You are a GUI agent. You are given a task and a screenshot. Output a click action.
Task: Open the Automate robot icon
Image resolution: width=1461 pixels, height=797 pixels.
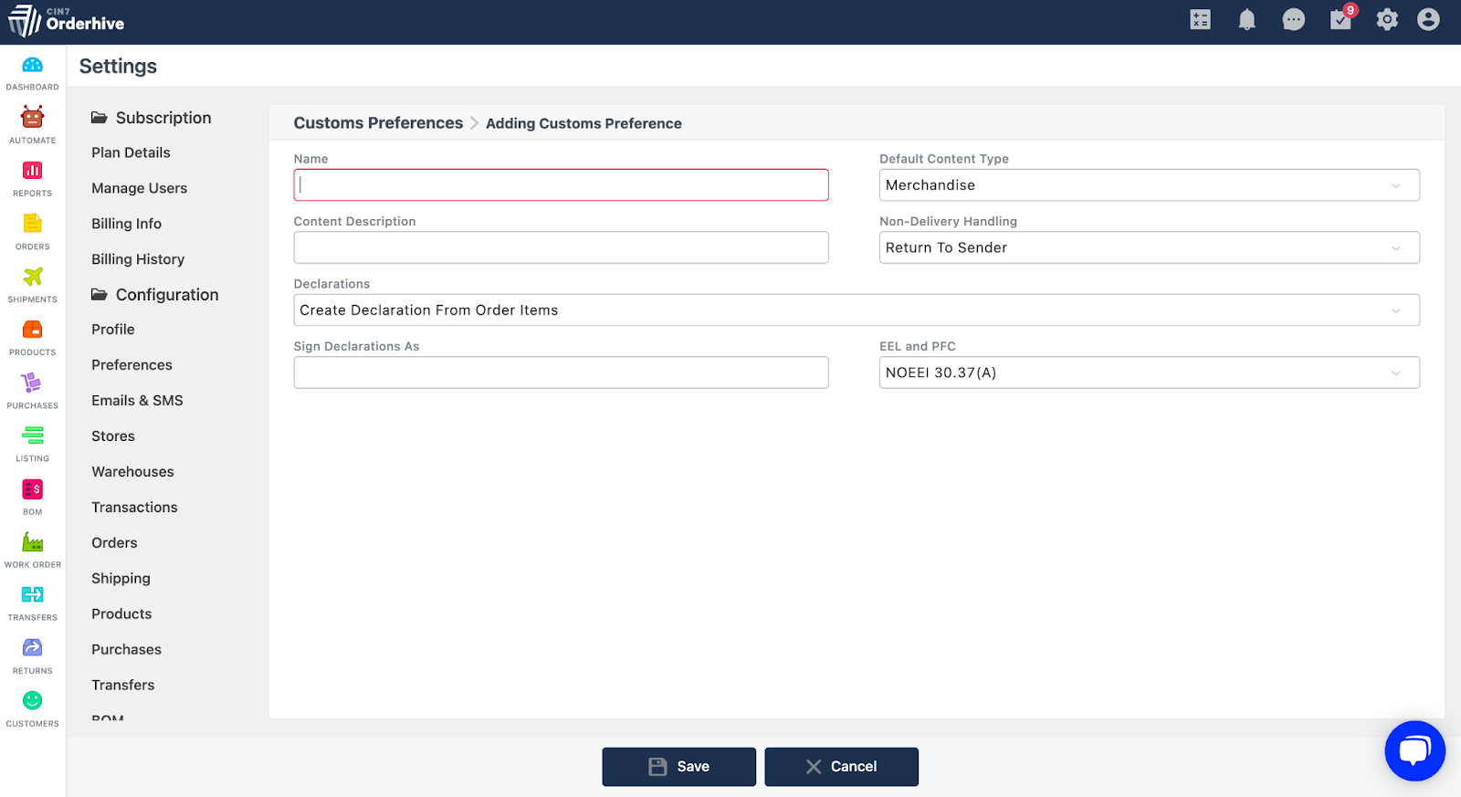tap(32, 117)
